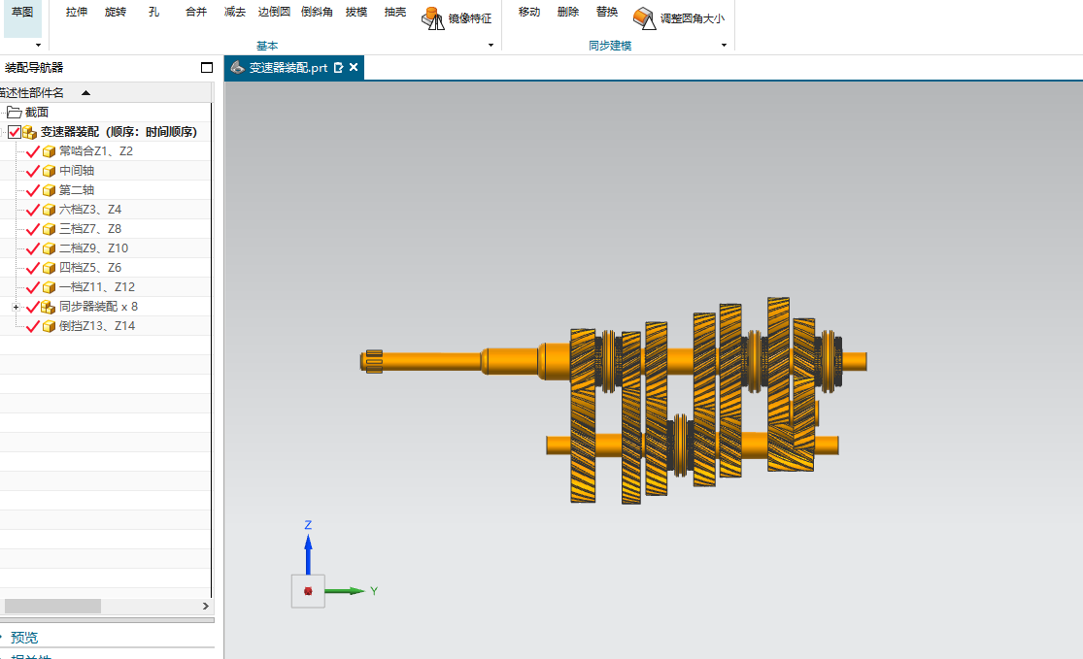This screenshot has height=659, width=1083.
Task: Select the 截面 tree row
Action: (107, 112)
